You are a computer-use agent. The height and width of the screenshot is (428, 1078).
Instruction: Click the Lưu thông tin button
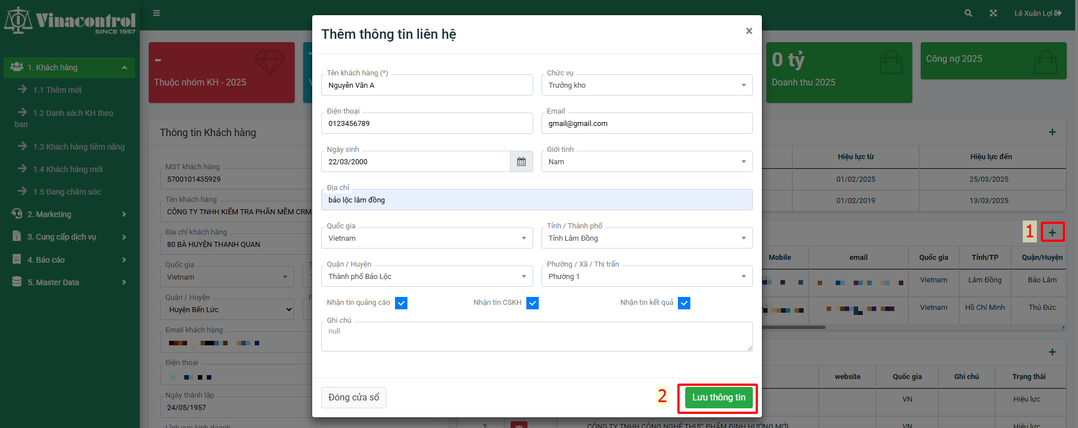(x=718, y=397)
